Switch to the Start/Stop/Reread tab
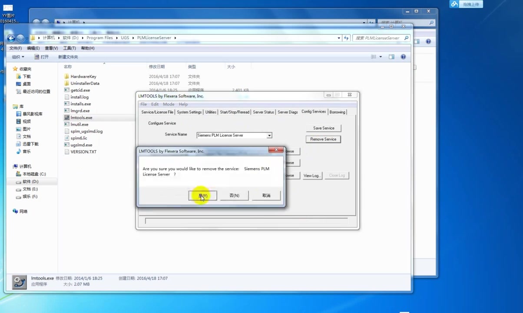The width and height of the screenshot is (523, 313). (x=235, y=112)
